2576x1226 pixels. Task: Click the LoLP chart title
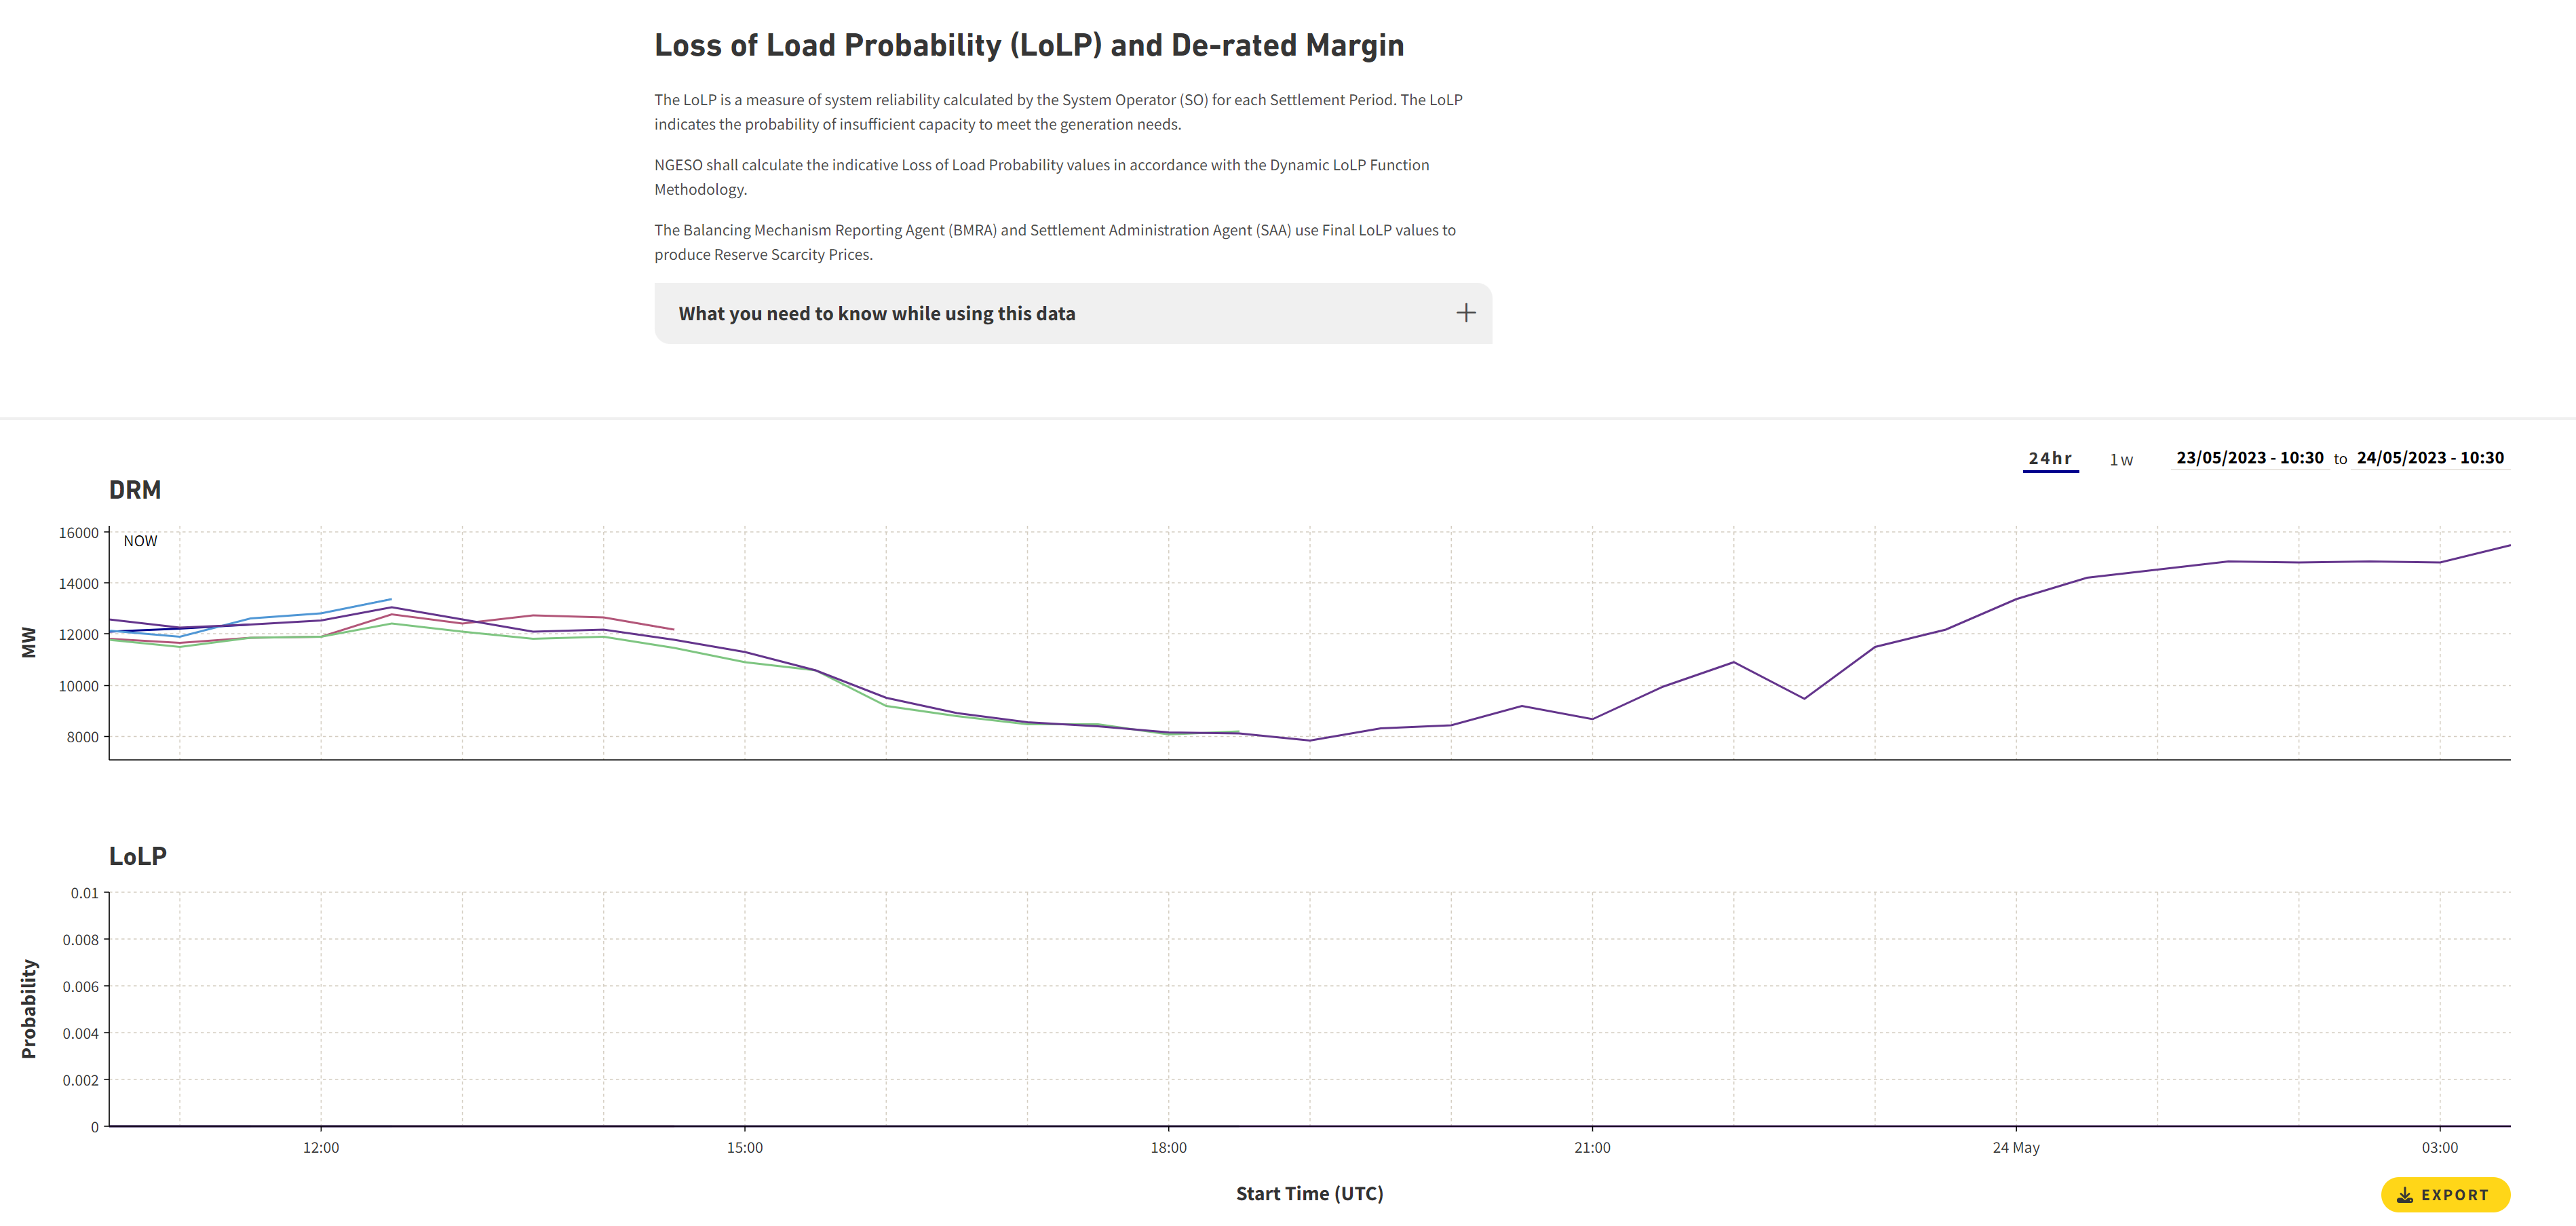[137, 856]
